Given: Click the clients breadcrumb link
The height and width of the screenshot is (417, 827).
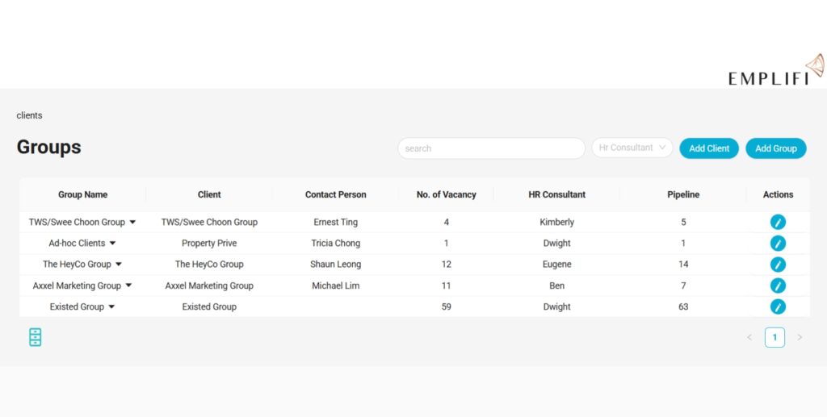Looking at the screenshot, I should pyautogui.click(x=29, y=115).
